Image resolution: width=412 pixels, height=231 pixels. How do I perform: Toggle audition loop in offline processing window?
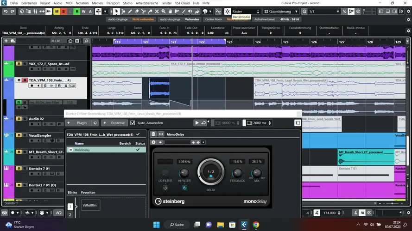203,123
